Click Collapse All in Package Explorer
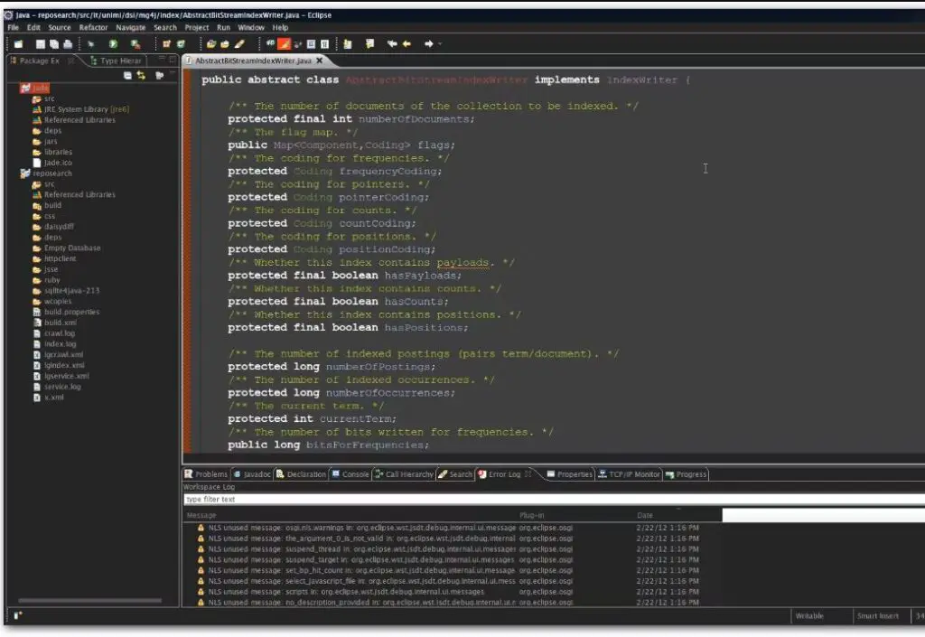Image resolution: width=925 pixels, height=637 pixels. 127,76
